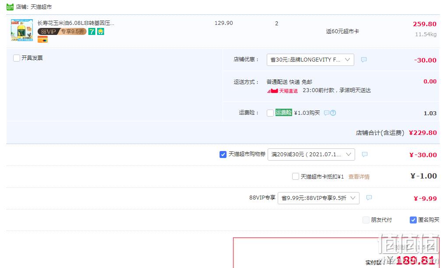The height and width of the screenshot is (268, 443).
Task: Click the Tmall supermarket store icon
Action: tap(10, 7)
